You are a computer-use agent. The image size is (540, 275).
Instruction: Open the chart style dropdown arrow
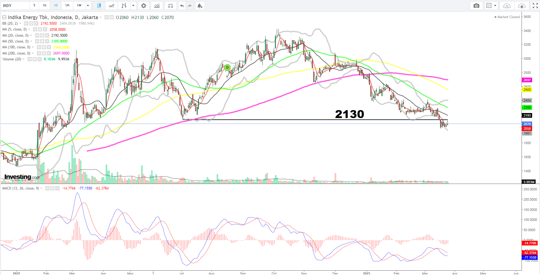134,6
